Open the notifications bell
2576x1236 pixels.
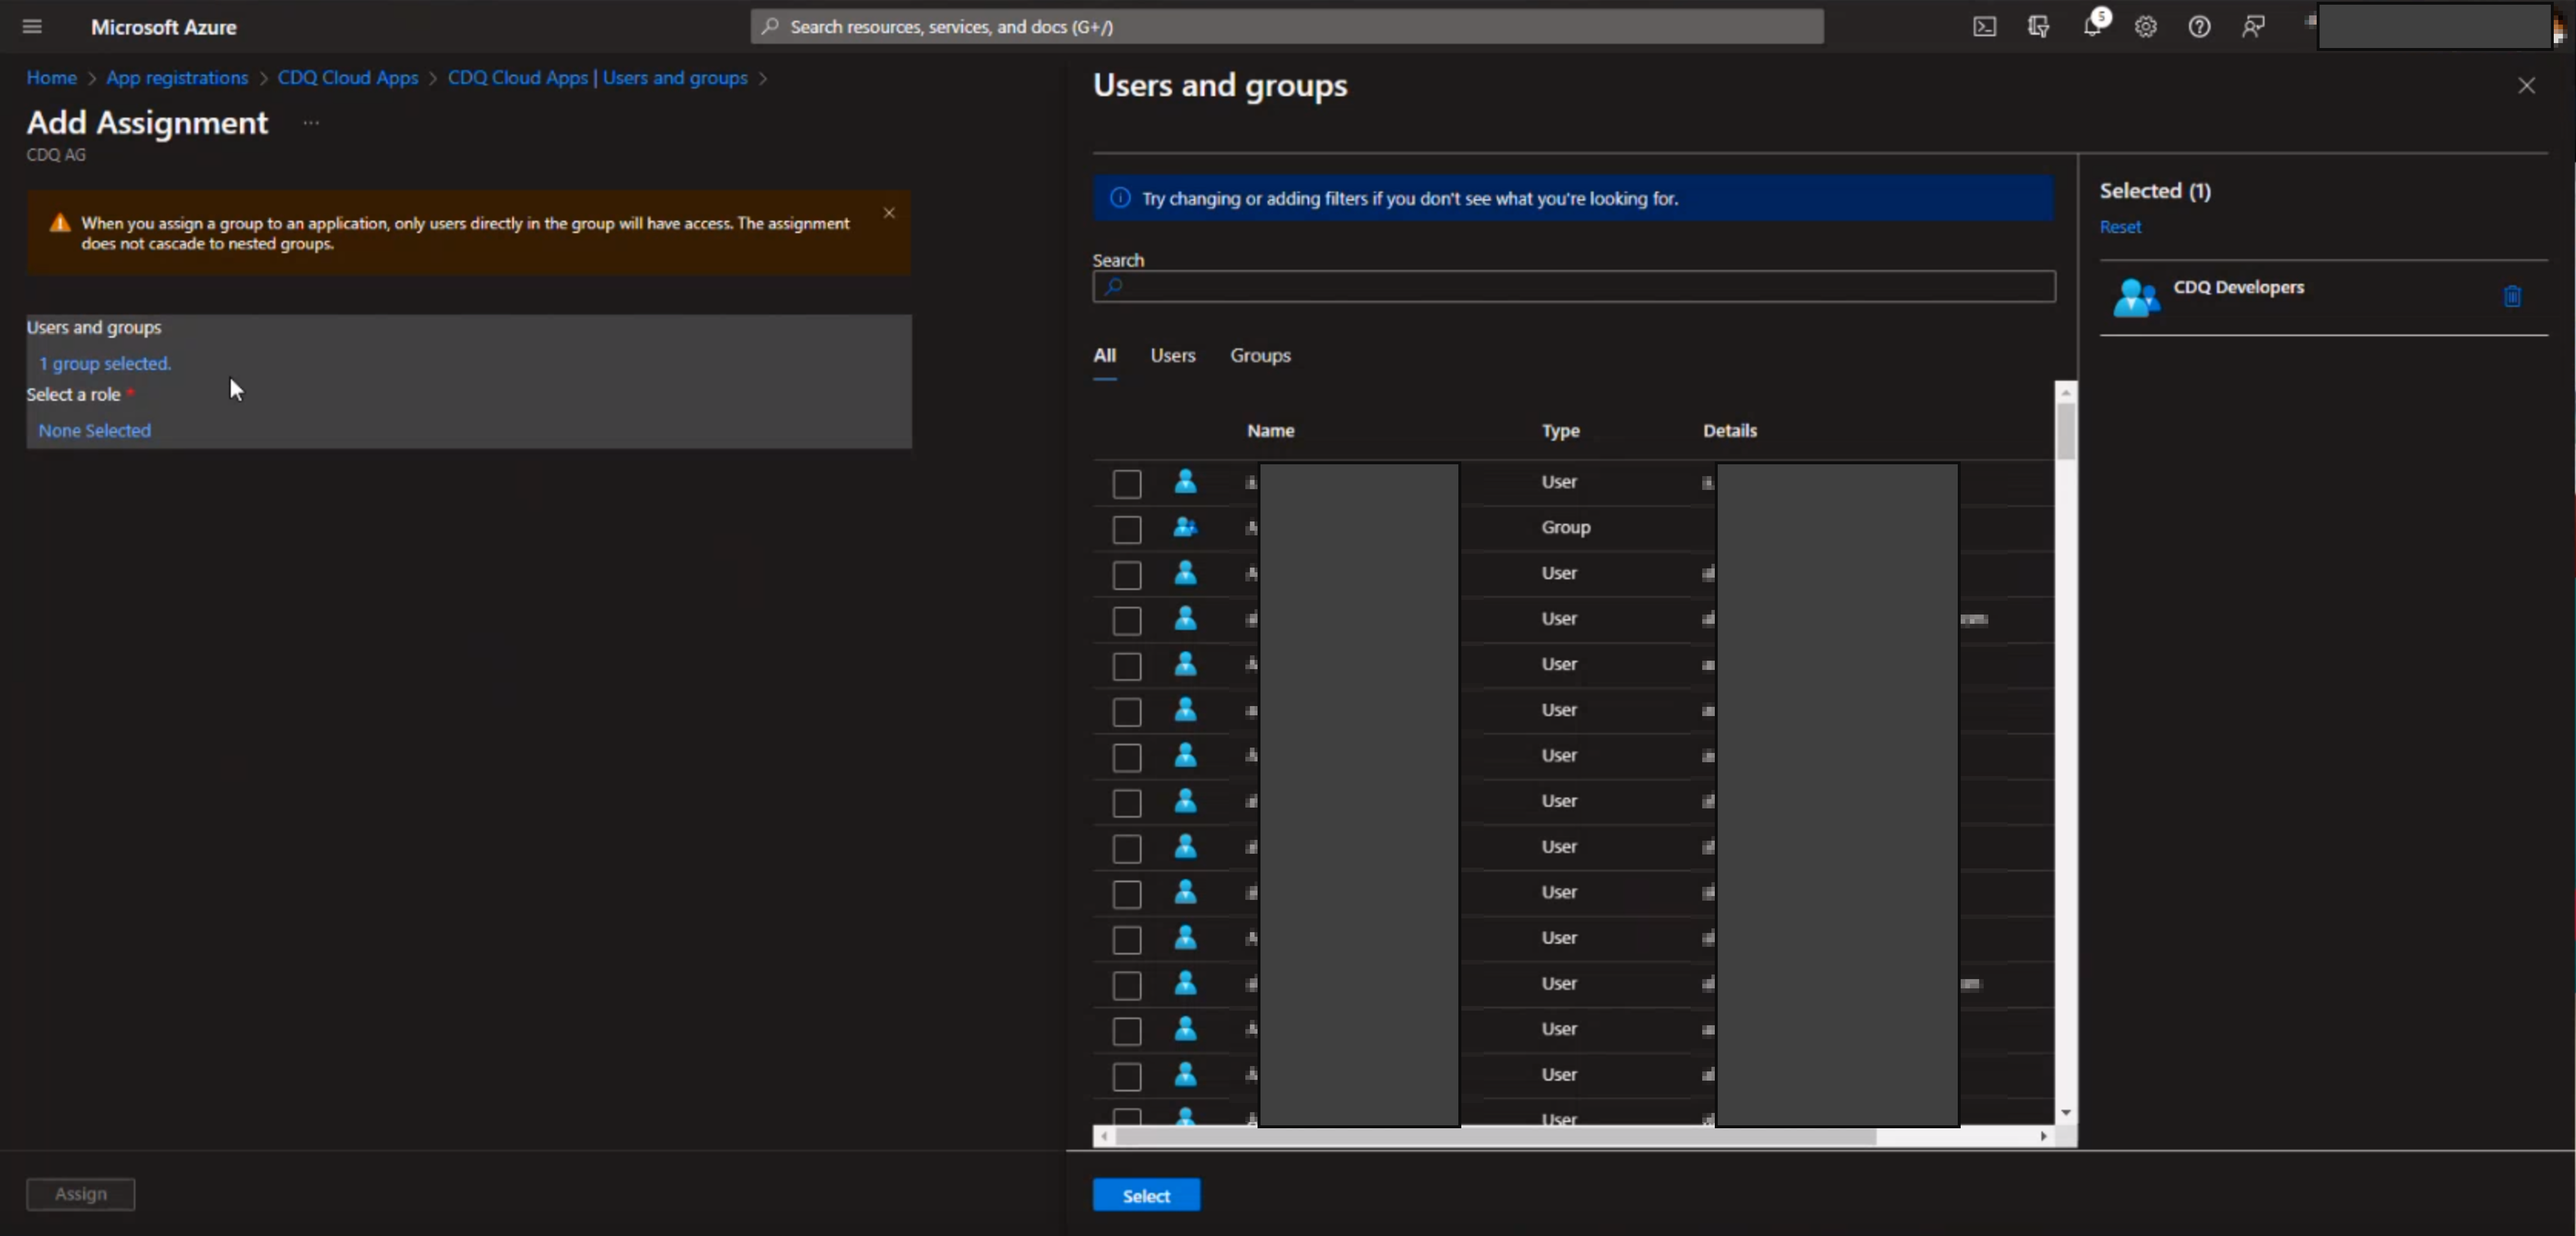(2092, 27)
